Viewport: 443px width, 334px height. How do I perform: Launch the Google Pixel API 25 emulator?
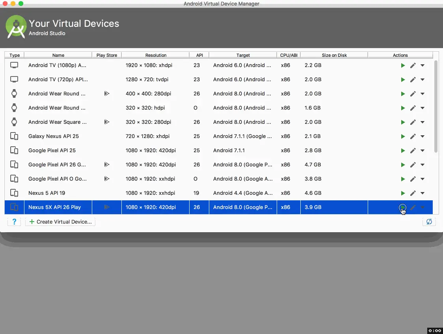pos(403,151)
